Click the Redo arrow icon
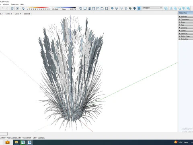This screenshot has height=145, width=193. tap(7, 8)
